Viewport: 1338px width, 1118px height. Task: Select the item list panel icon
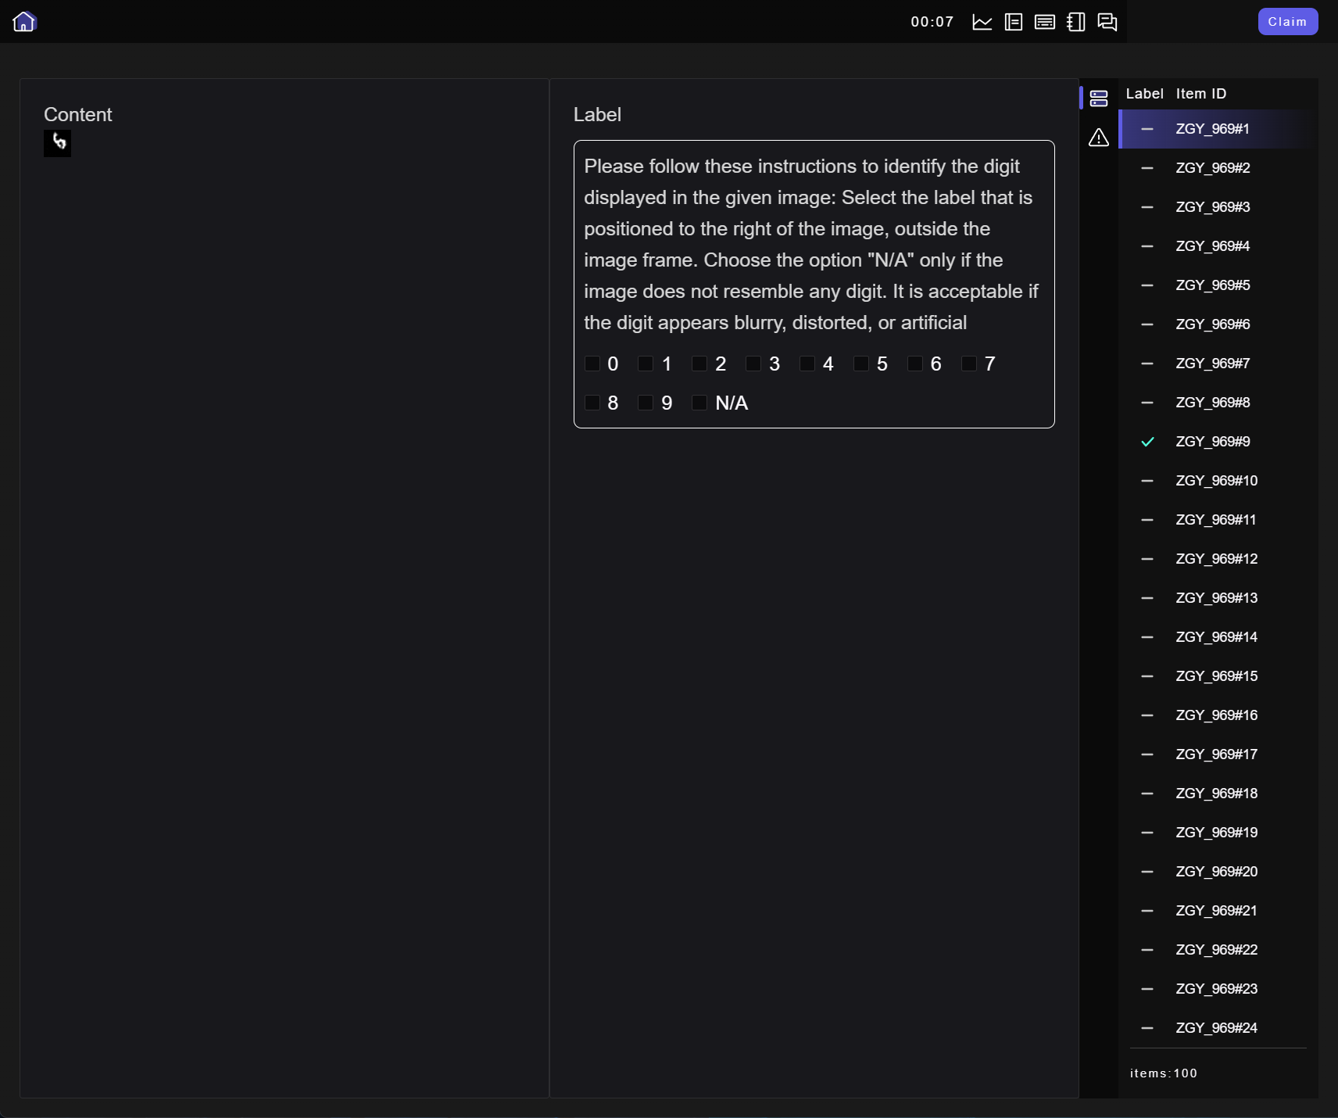coord(1098,98)
